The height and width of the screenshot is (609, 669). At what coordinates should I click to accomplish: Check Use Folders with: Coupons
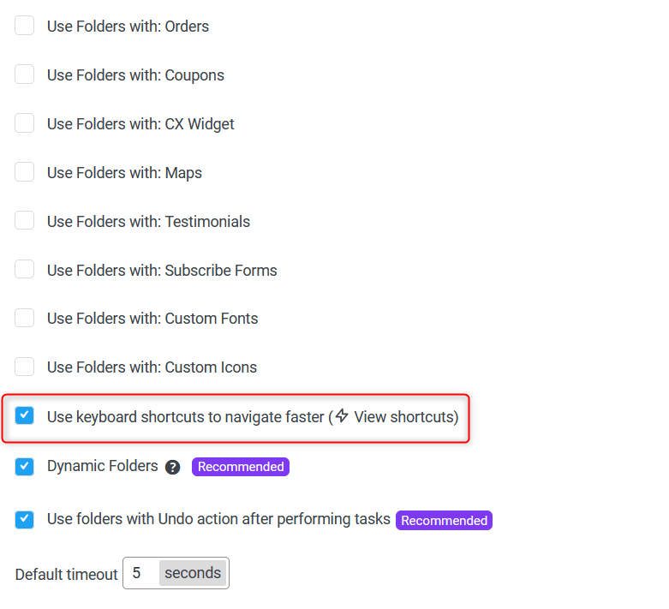click(x=24, y=75)
